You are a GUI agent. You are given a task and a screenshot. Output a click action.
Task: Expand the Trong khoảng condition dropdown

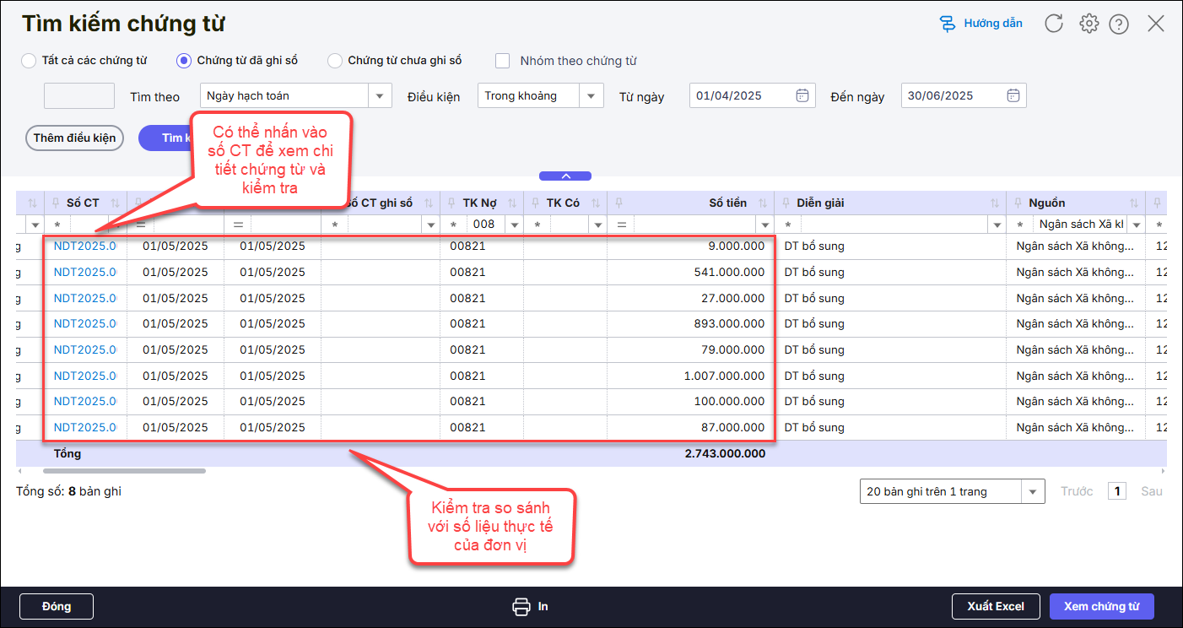click(591, 96)
